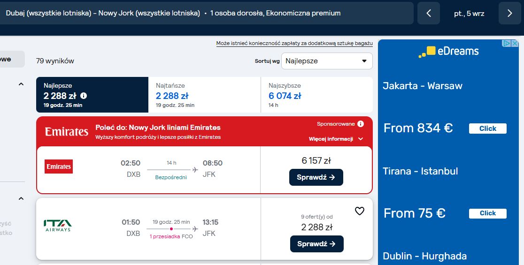
Task: Click the Tirana - Istanbul Click button
Action: coord(487,213)
